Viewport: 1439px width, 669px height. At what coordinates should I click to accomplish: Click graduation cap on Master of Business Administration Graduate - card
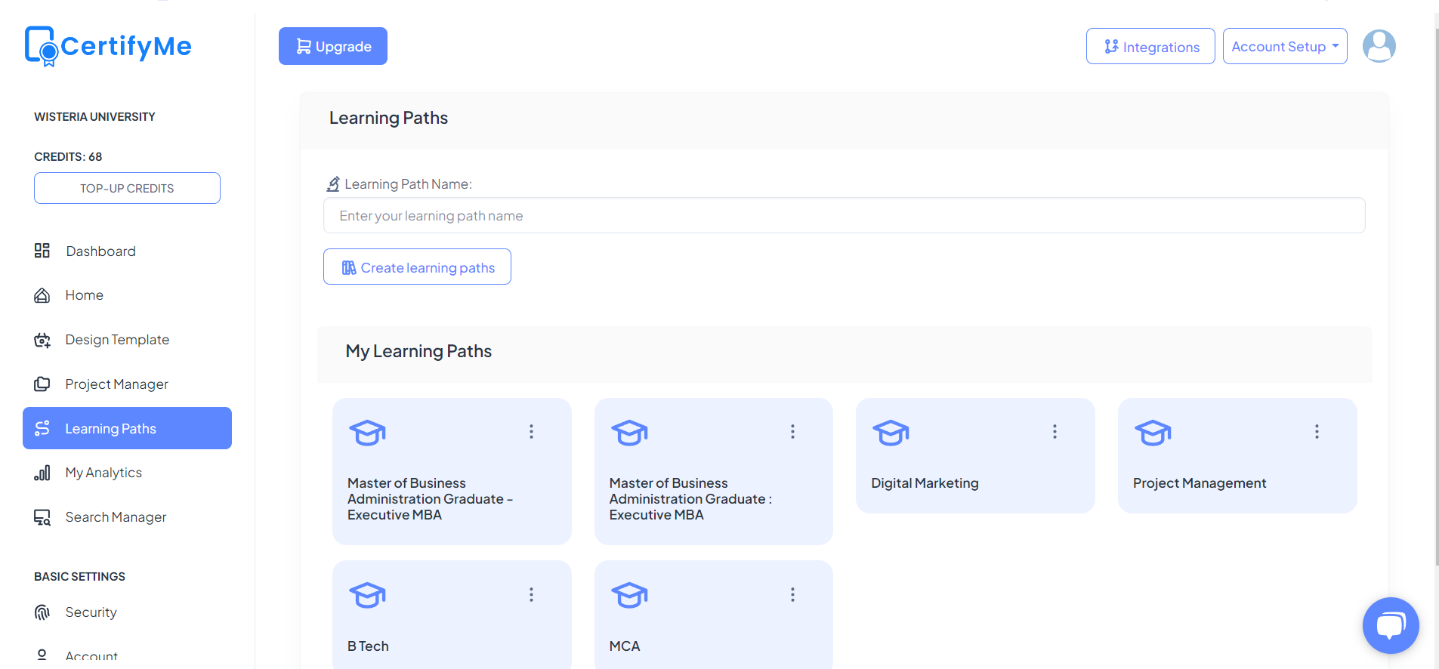click(x=367, y=433)
